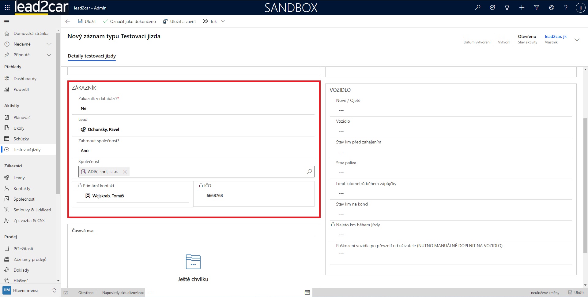The image size is (588, 297).
Task: Switch to Detaily testovací jízdy tab
Action: point(92,56)
